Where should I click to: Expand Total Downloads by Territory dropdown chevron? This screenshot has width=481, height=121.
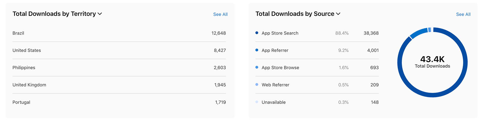(x=100, y=14)
